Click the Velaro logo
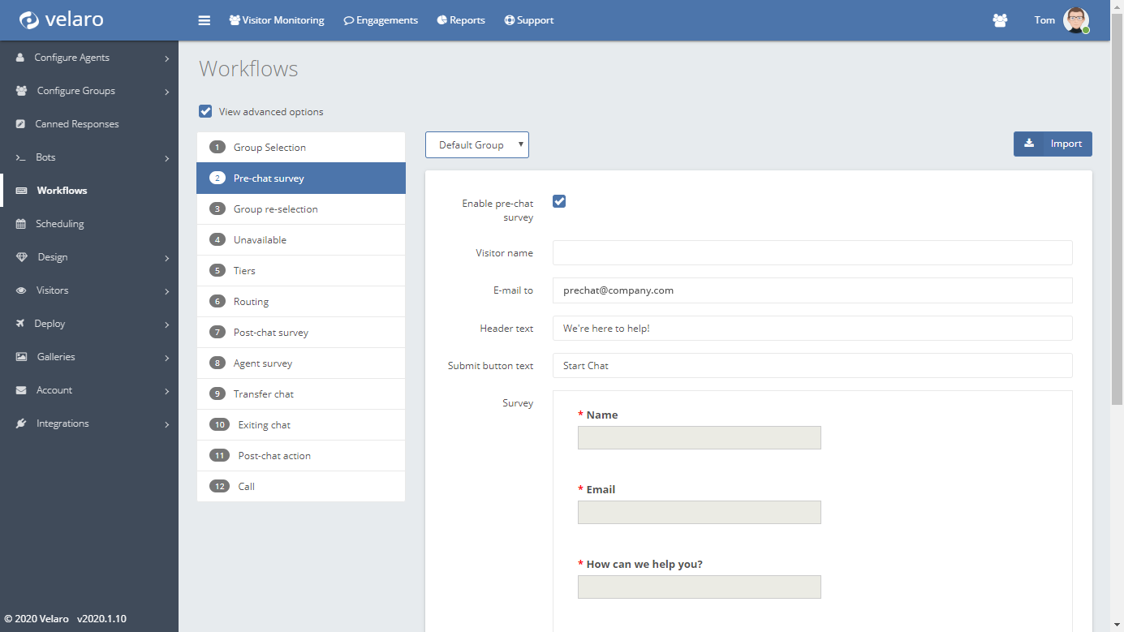1124x632 pixels. click(x=62, y=19)
